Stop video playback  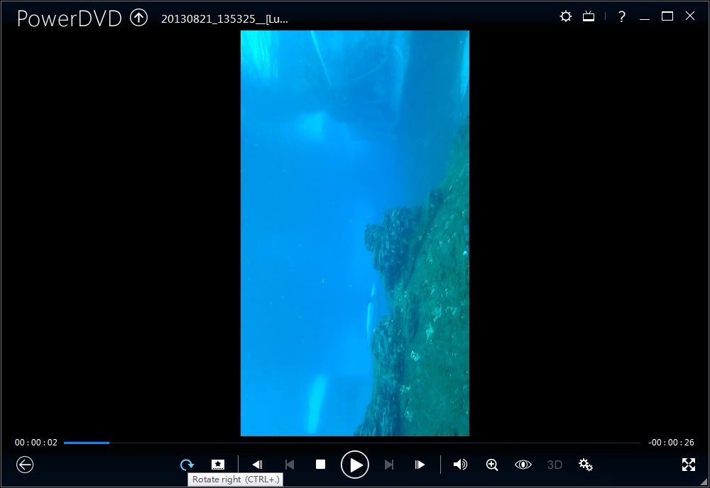320,465
